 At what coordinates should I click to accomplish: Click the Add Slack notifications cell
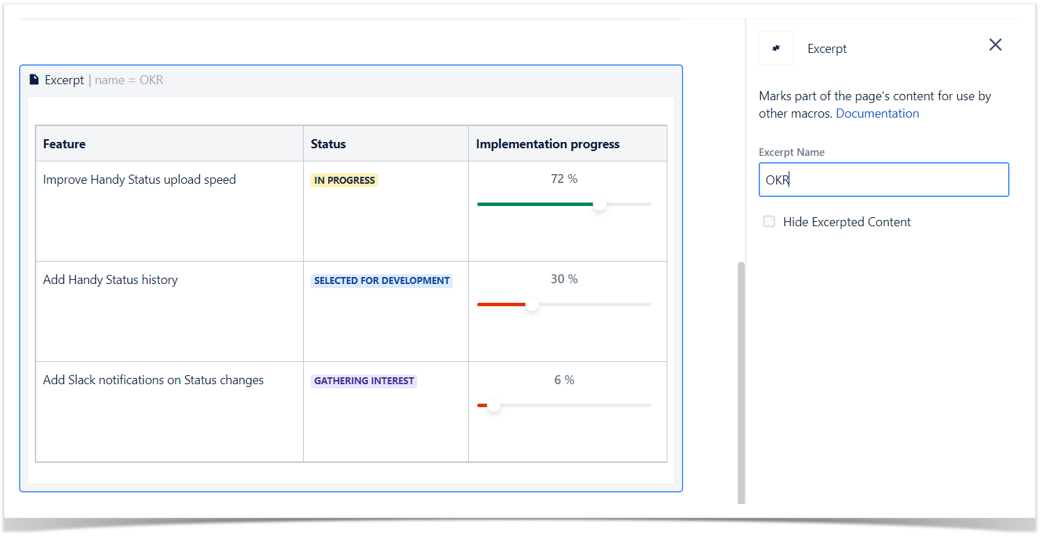point(169,412)
